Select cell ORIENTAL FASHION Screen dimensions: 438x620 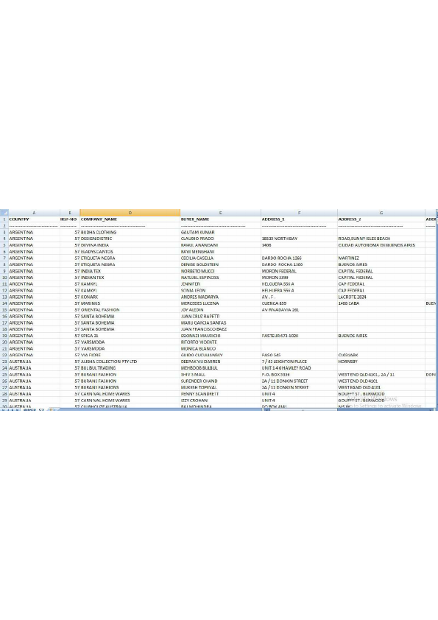pyautogui.click(x=130, y=309)
